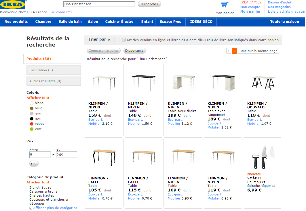Select the red colour swatch
This screenshot has width=306, height=211.
point(32,124)
